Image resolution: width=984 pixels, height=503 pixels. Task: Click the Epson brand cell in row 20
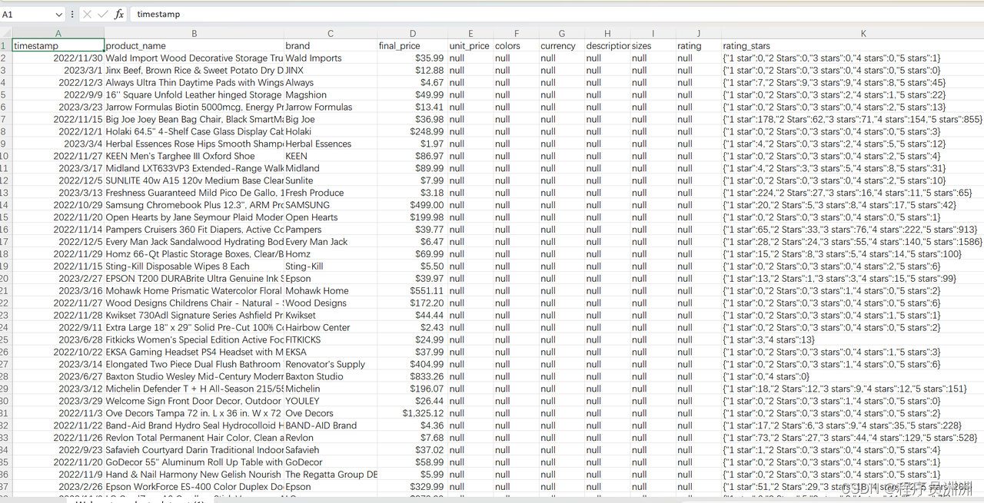[331, 279]
